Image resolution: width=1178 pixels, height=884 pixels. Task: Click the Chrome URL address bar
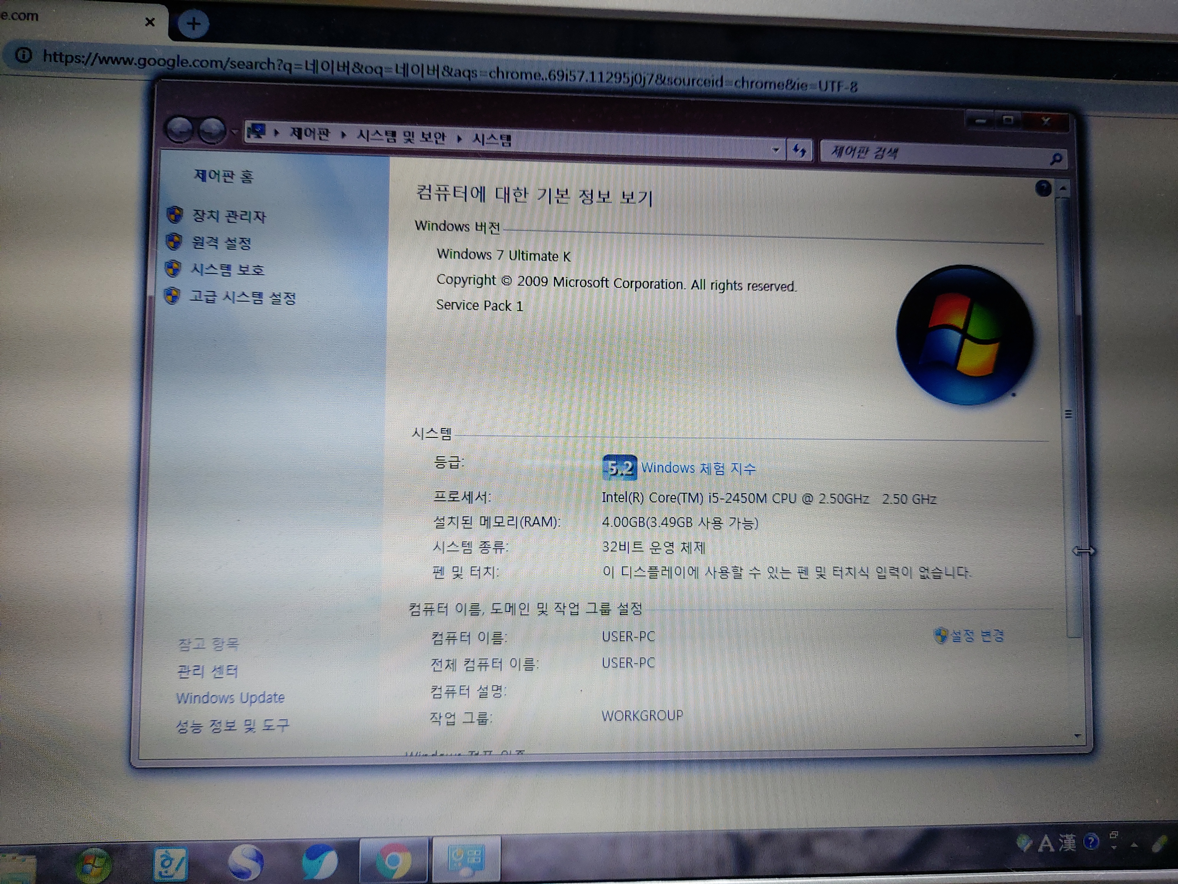[x=450, y=71]
